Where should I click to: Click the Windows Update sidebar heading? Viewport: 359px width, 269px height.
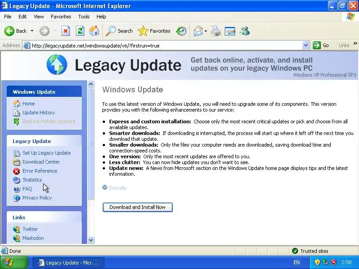tap(34, 92)
